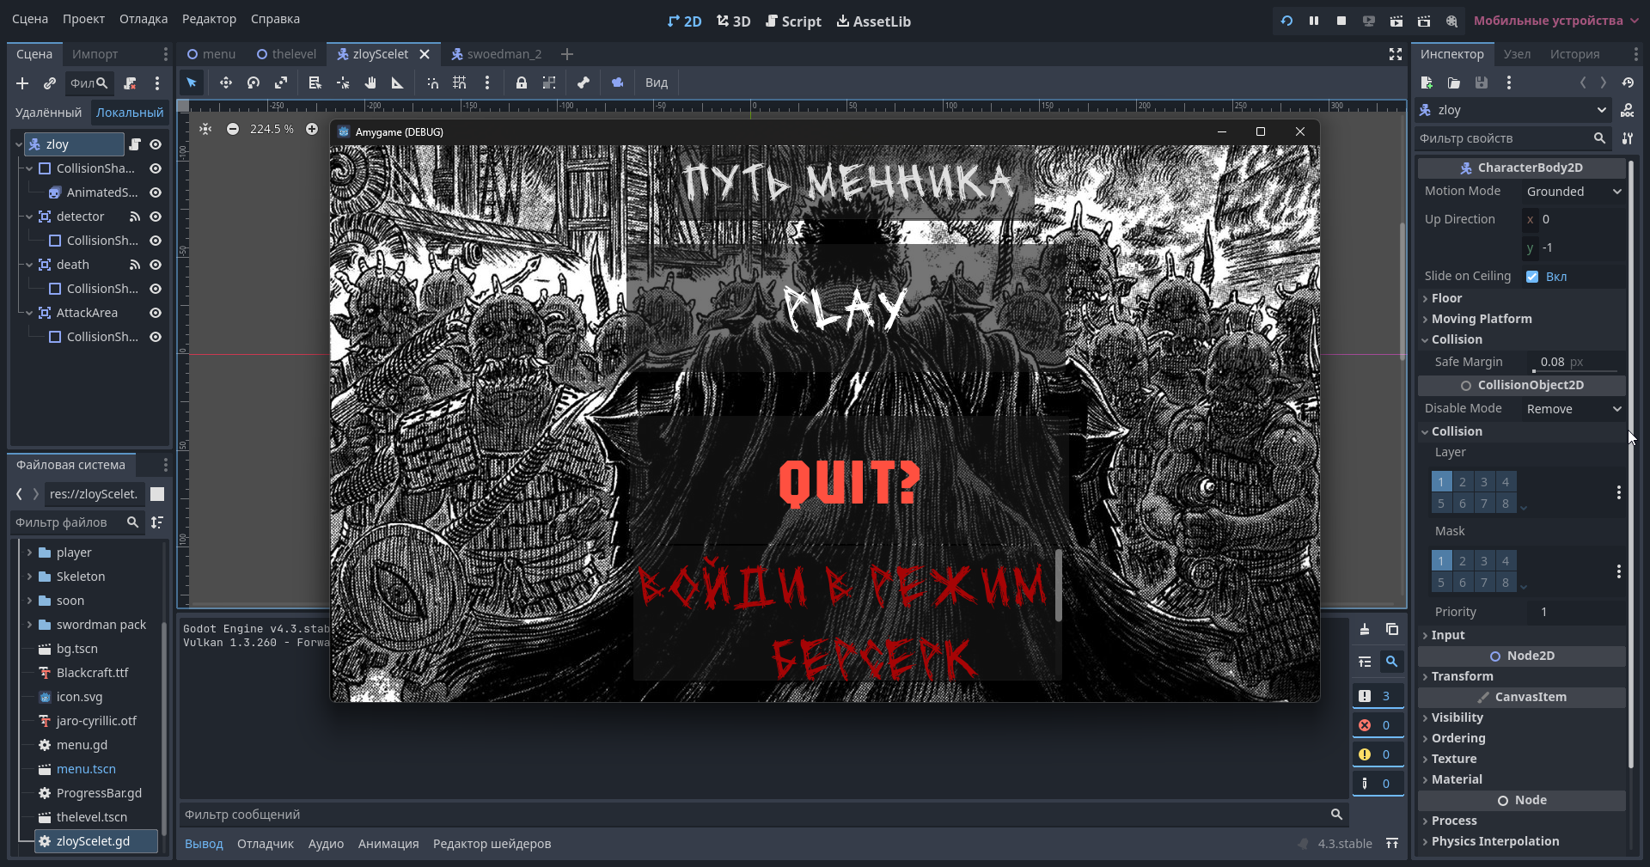
Task: Zoom in on the 2D viewport
Action: pos(312,129)
